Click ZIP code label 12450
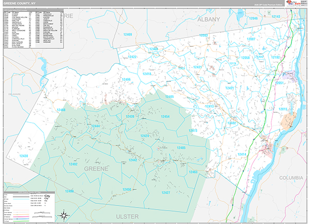Viewport: 310px width, 224px height. click(x=127, y=189)
